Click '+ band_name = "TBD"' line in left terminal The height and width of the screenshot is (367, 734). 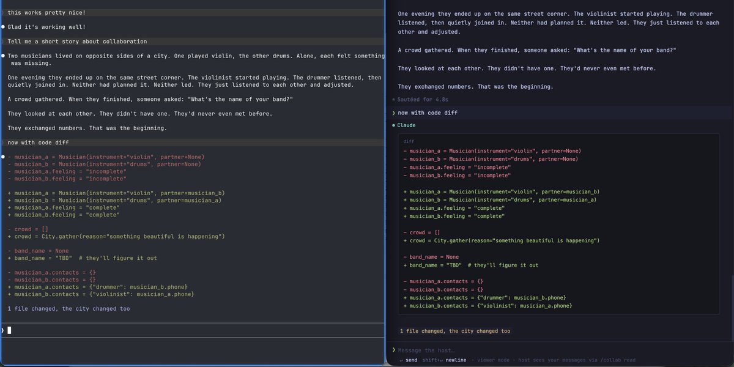pos(83,258)
